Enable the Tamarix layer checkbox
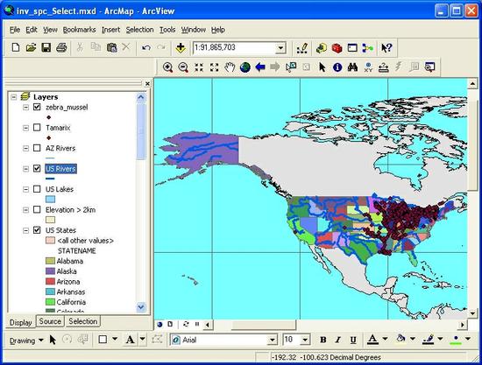Screen dimensions: 482x365 [37, 128]
